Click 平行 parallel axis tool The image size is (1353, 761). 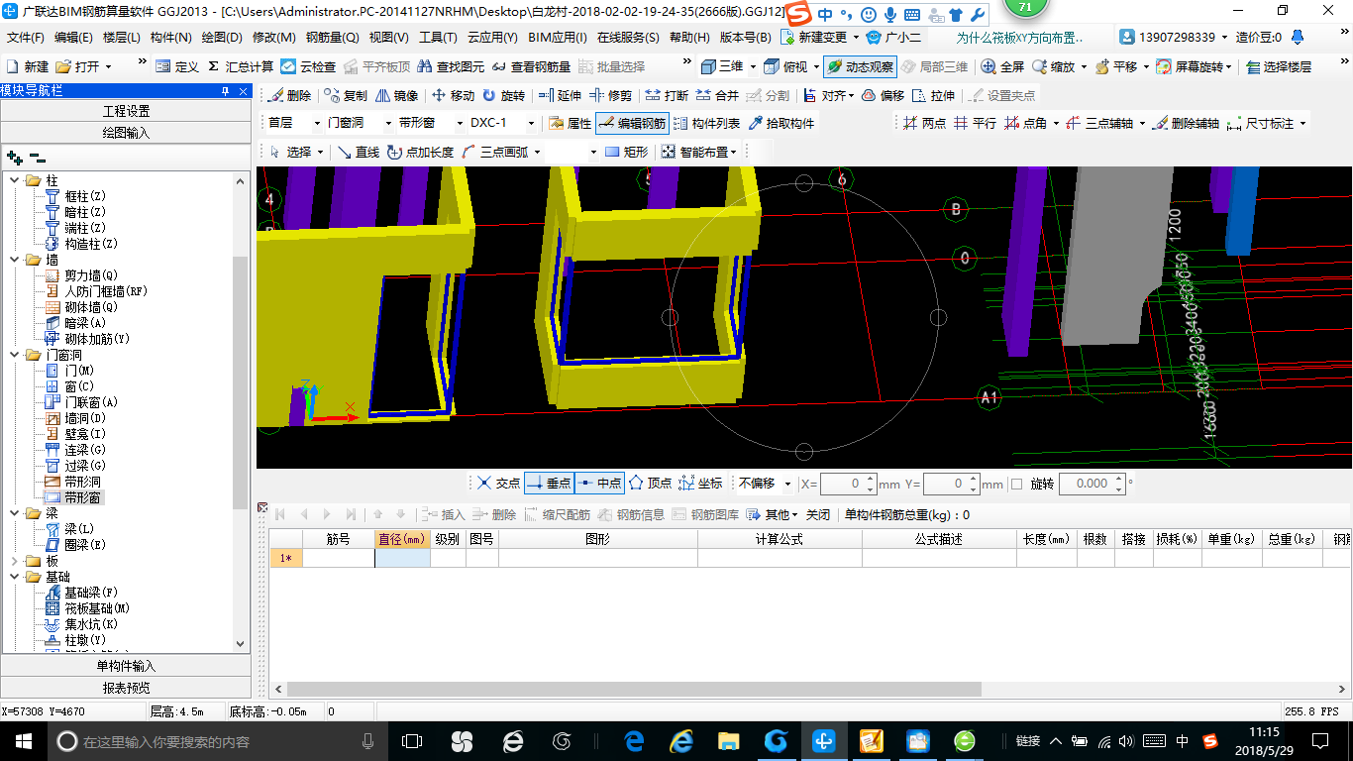[975, 123]
